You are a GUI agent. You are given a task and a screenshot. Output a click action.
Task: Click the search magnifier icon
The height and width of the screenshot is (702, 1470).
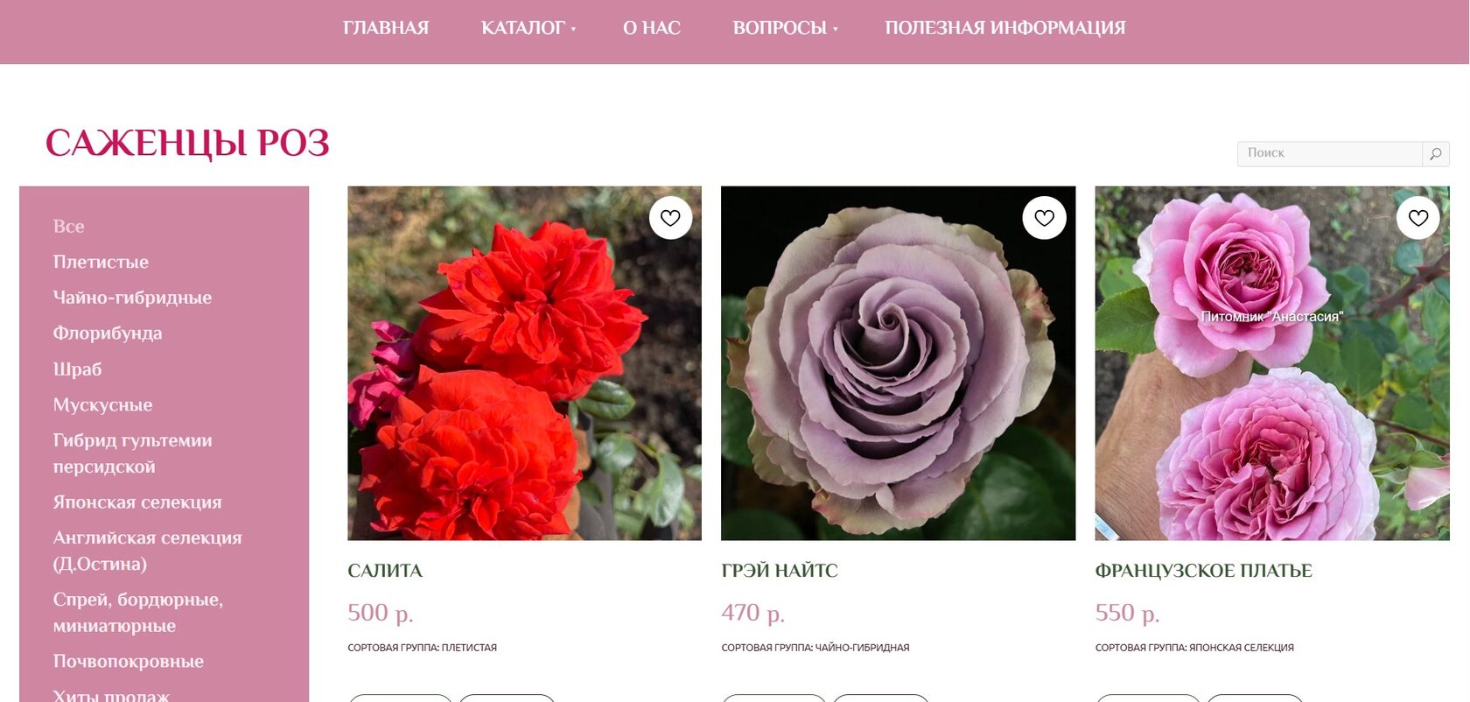(1436, 153)
